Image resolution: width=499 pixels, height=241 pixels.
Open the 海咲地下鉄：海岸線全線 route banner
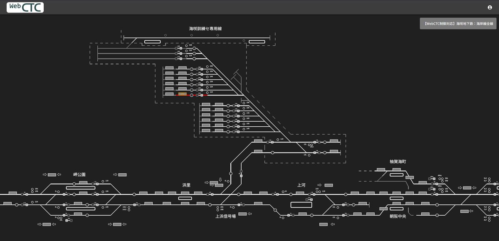coord(458,24)
